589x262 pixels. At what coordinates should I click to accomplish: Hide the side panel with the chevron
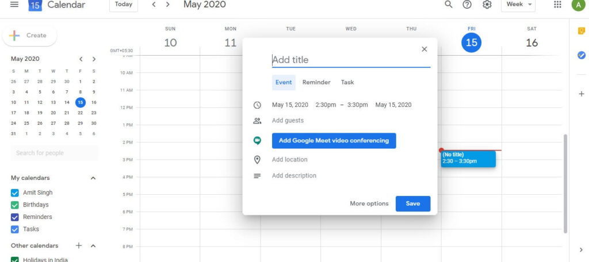581,250
